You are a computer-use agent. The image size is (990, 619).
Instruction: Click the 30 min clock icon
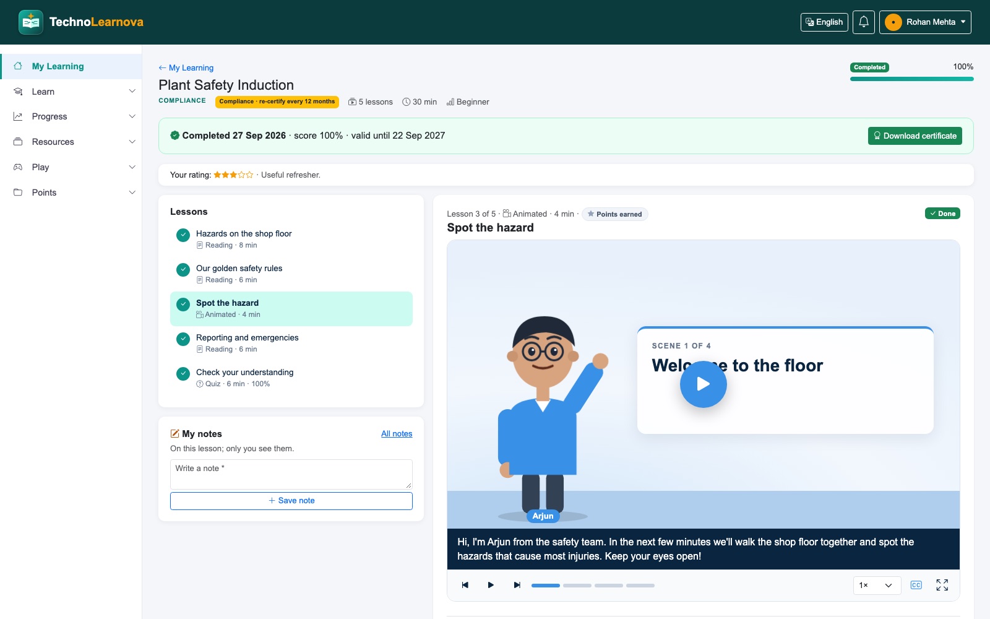click(407, 102)
